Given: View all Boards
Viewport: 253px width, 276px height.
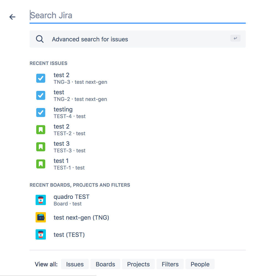Looking at the screenshot, I should [x=105, y=264].
